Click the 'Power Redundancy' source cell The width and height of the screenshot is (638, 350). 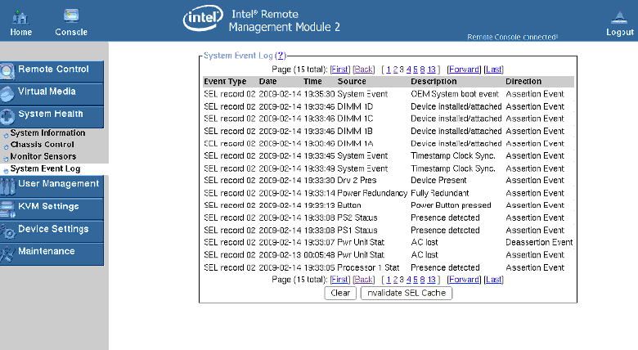pyautogui.click(x=372, y=193)
